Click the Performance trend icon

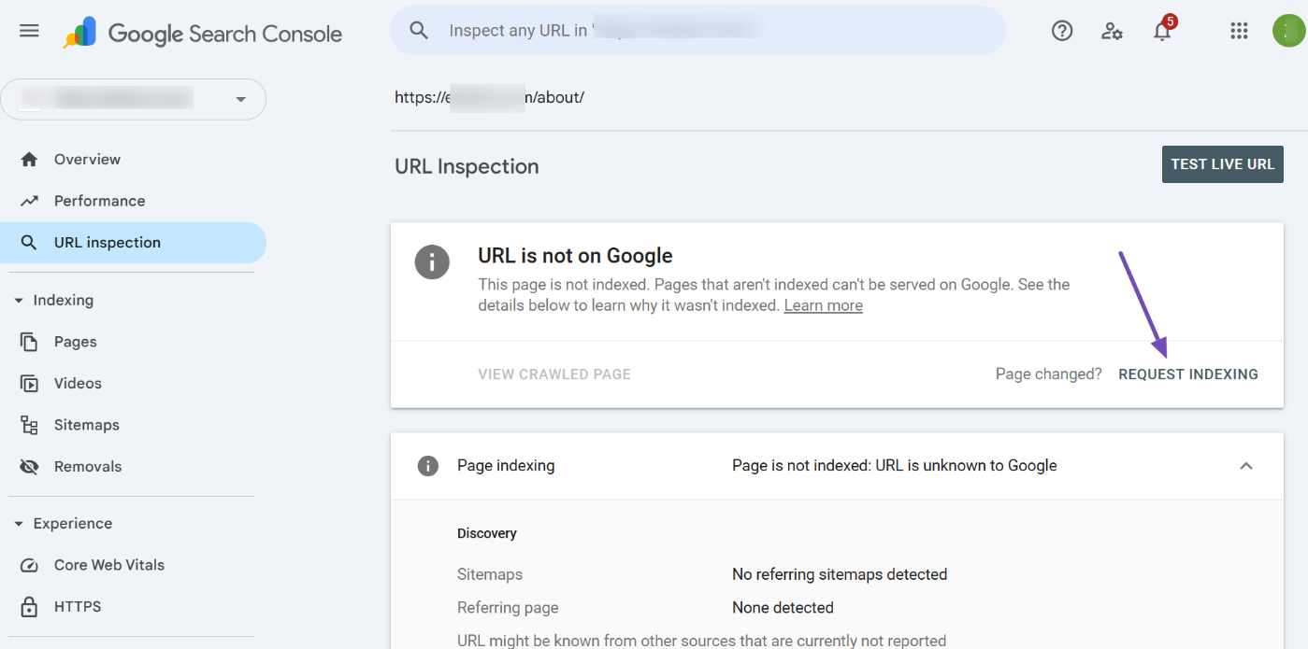click(x=29, y=201)
